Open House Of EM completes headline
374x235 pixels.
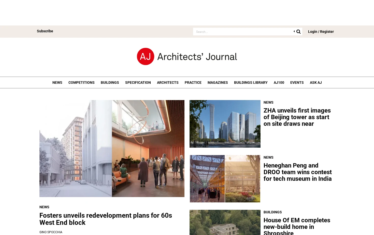click(297, 226)
